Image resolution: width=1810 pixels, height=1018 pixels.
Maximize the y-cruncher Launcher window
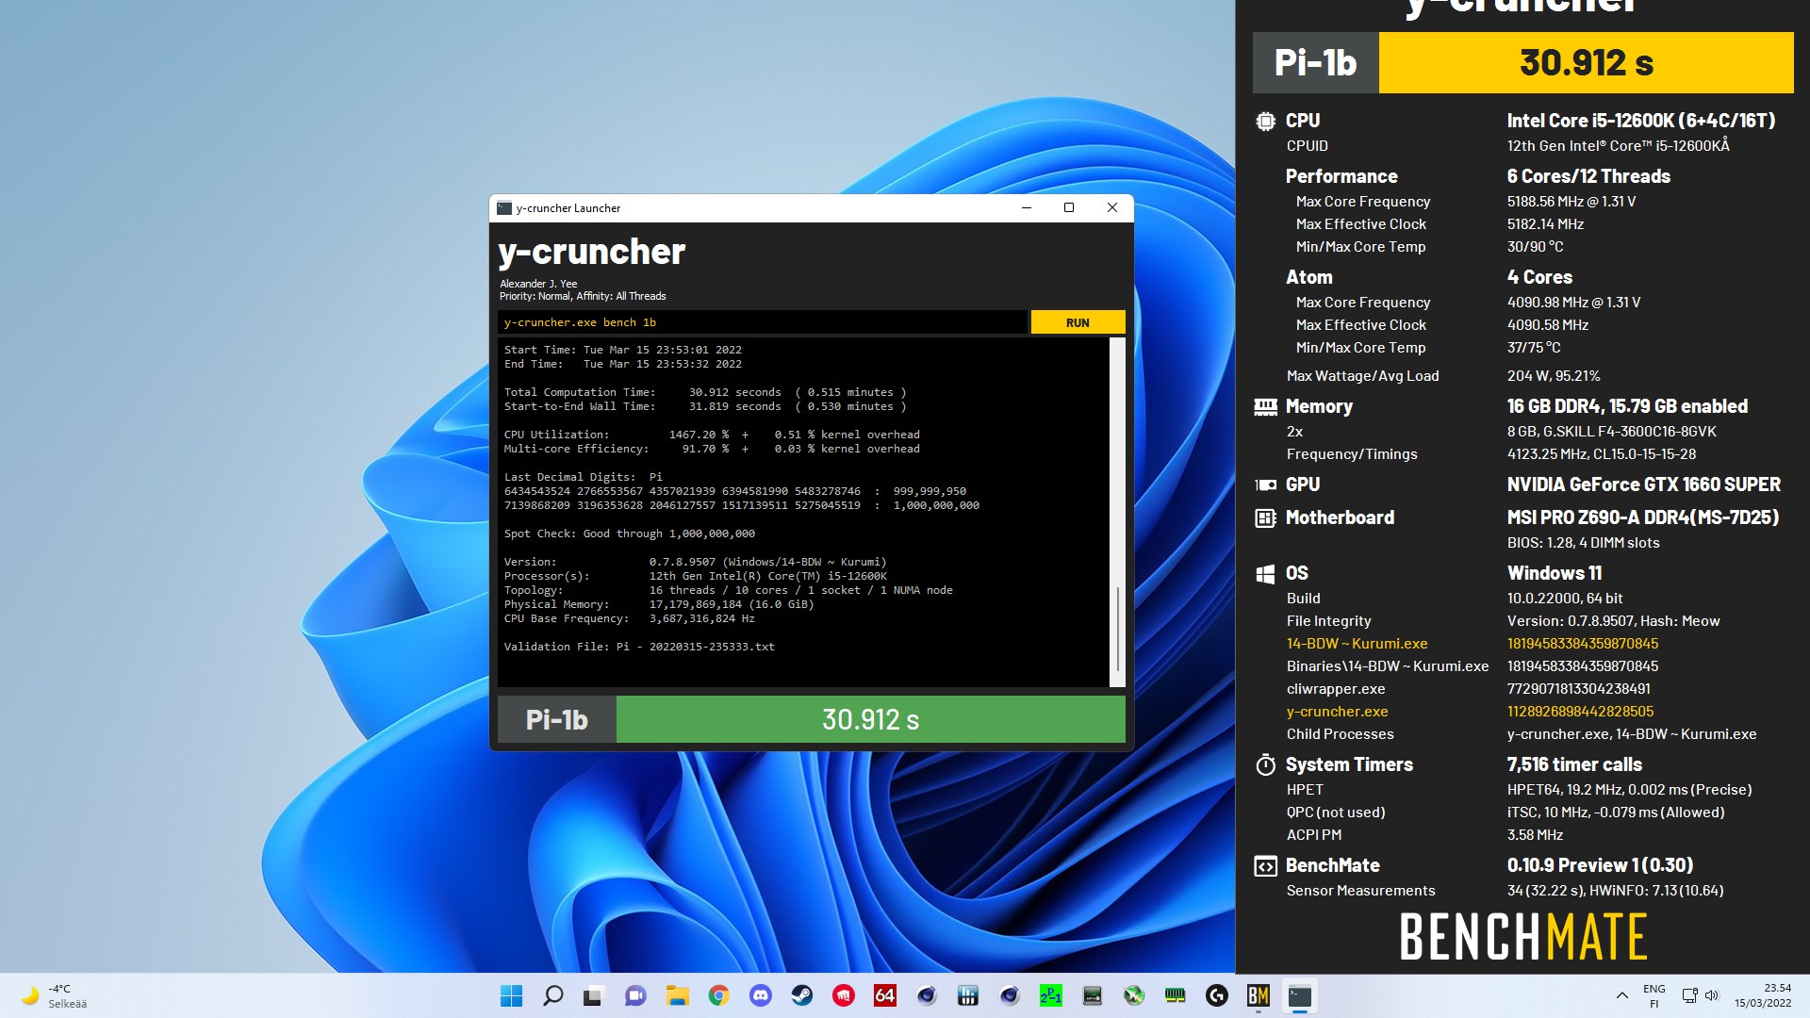pyautogui.click(x=1069, y=208)
